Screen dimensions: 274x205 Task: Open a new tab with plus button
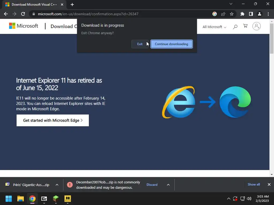[x=72, y=5]
